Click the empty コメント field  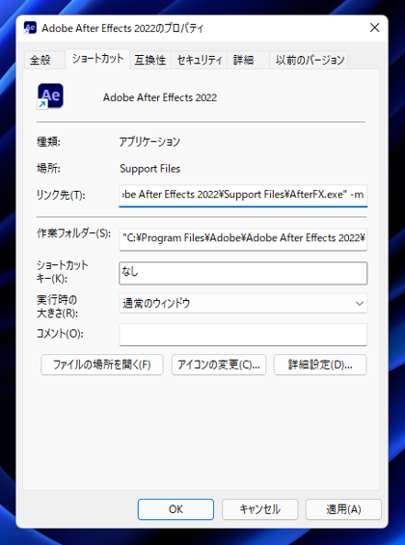point(243,335)
